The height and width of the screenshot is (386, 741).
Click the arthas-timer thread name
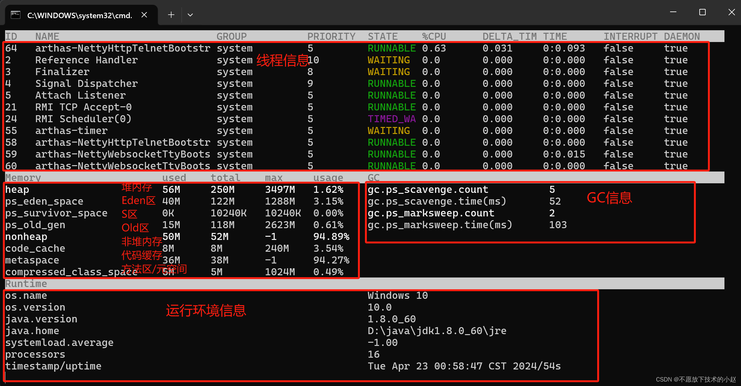71,131
